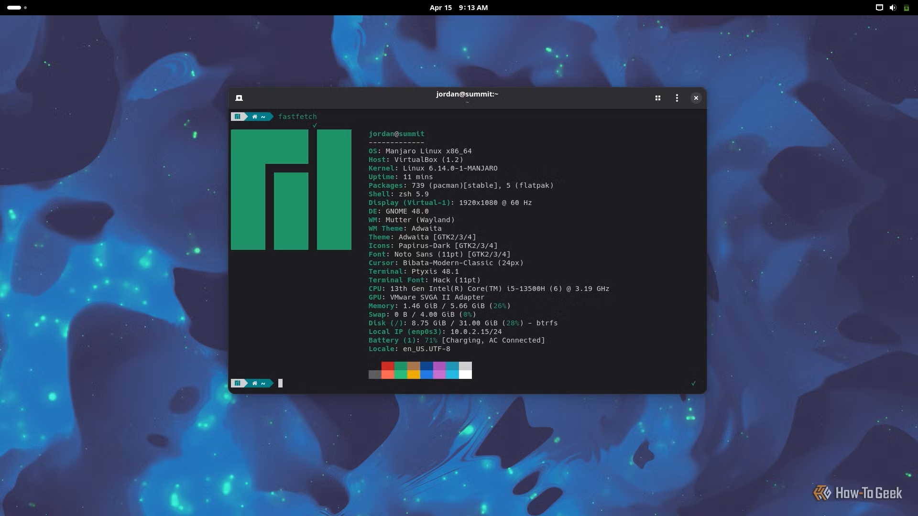Click the Manjaro chevron in the bottom prompt

click(x=238, y=383)
